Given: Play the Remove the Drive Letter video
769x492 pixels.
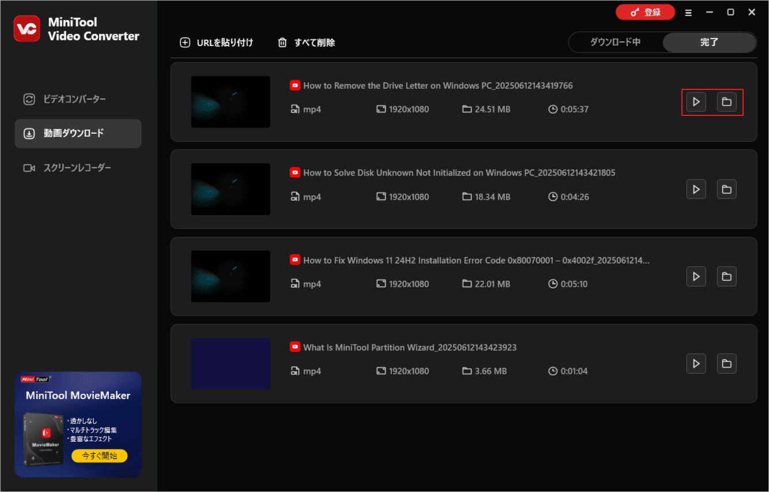Looking at the screenshot, I should [x=696, y=102].
